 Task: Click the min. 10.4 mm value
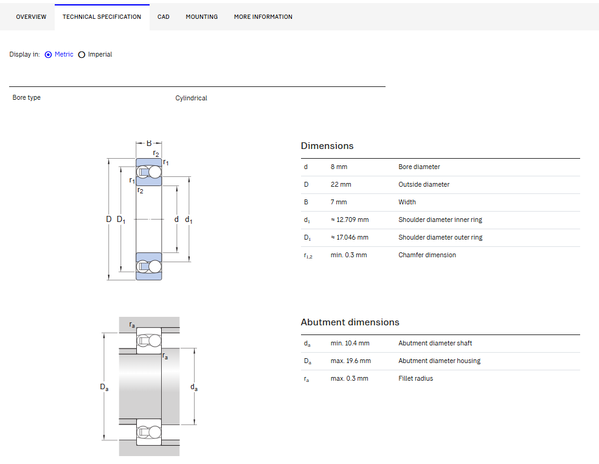[x=350, y=344]
